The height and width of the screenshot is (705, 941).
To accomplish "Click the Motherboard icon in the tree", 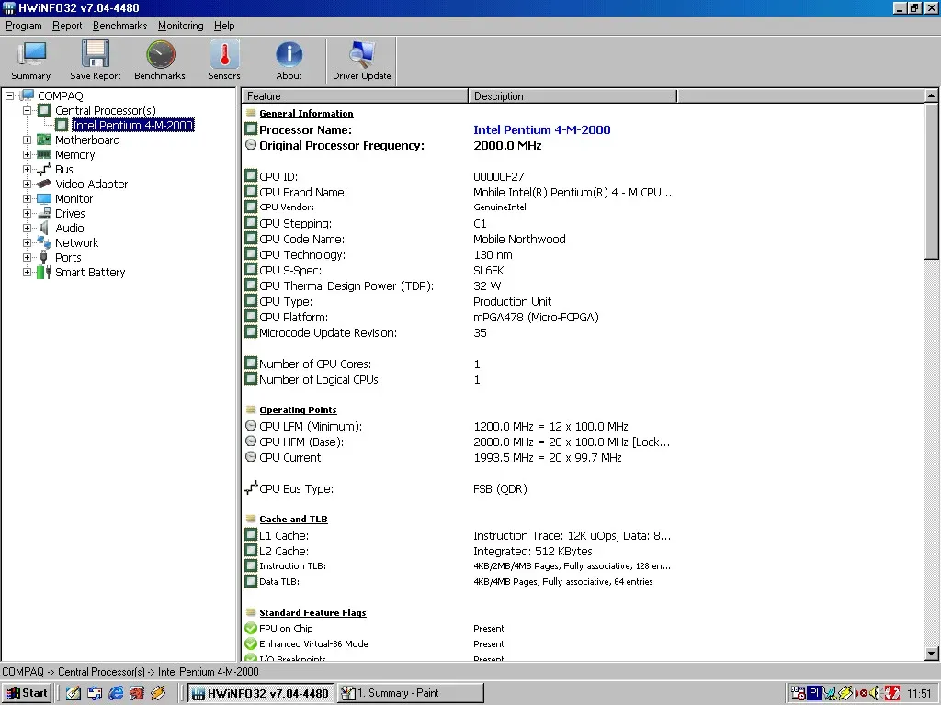I will pos(44,140).
